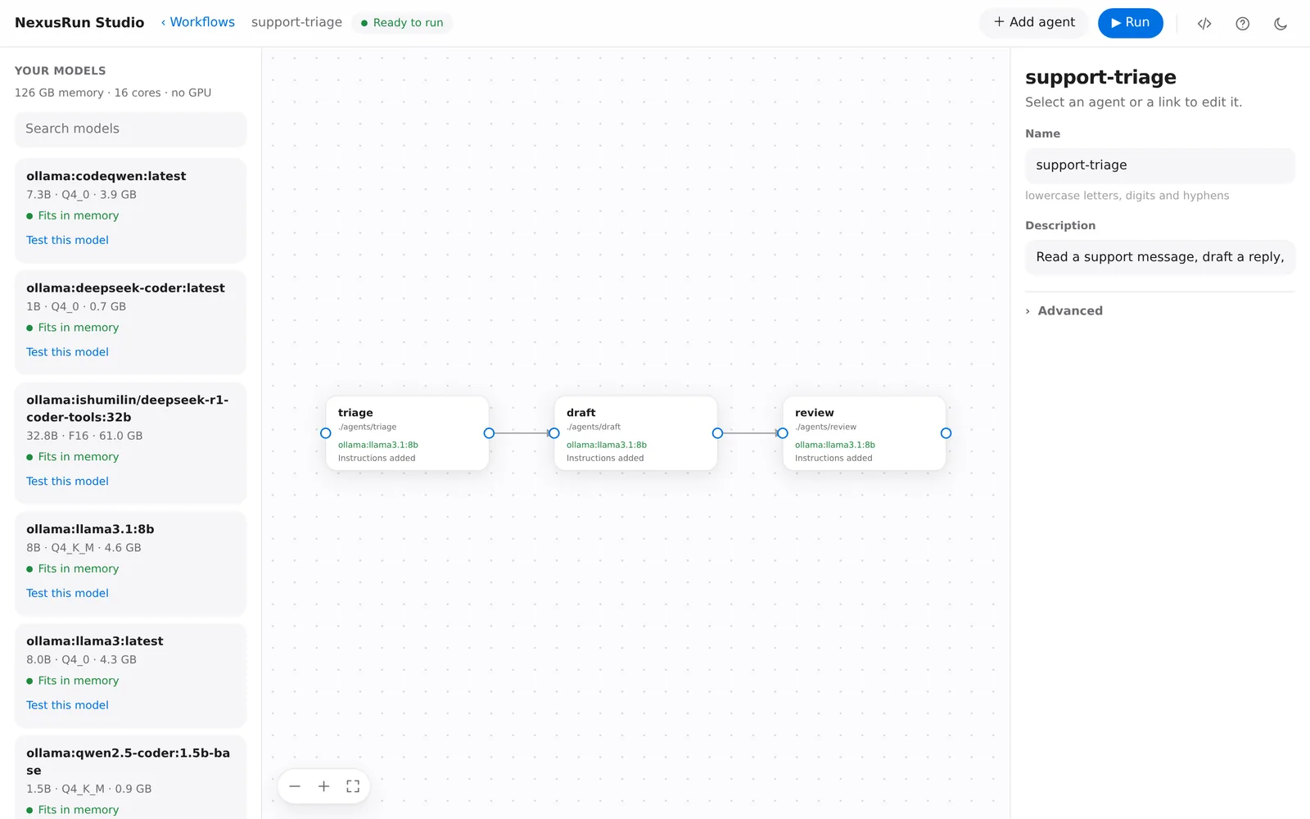Add an agent to the workflow
This screenshot has height=819, width=1310.
1034,23
